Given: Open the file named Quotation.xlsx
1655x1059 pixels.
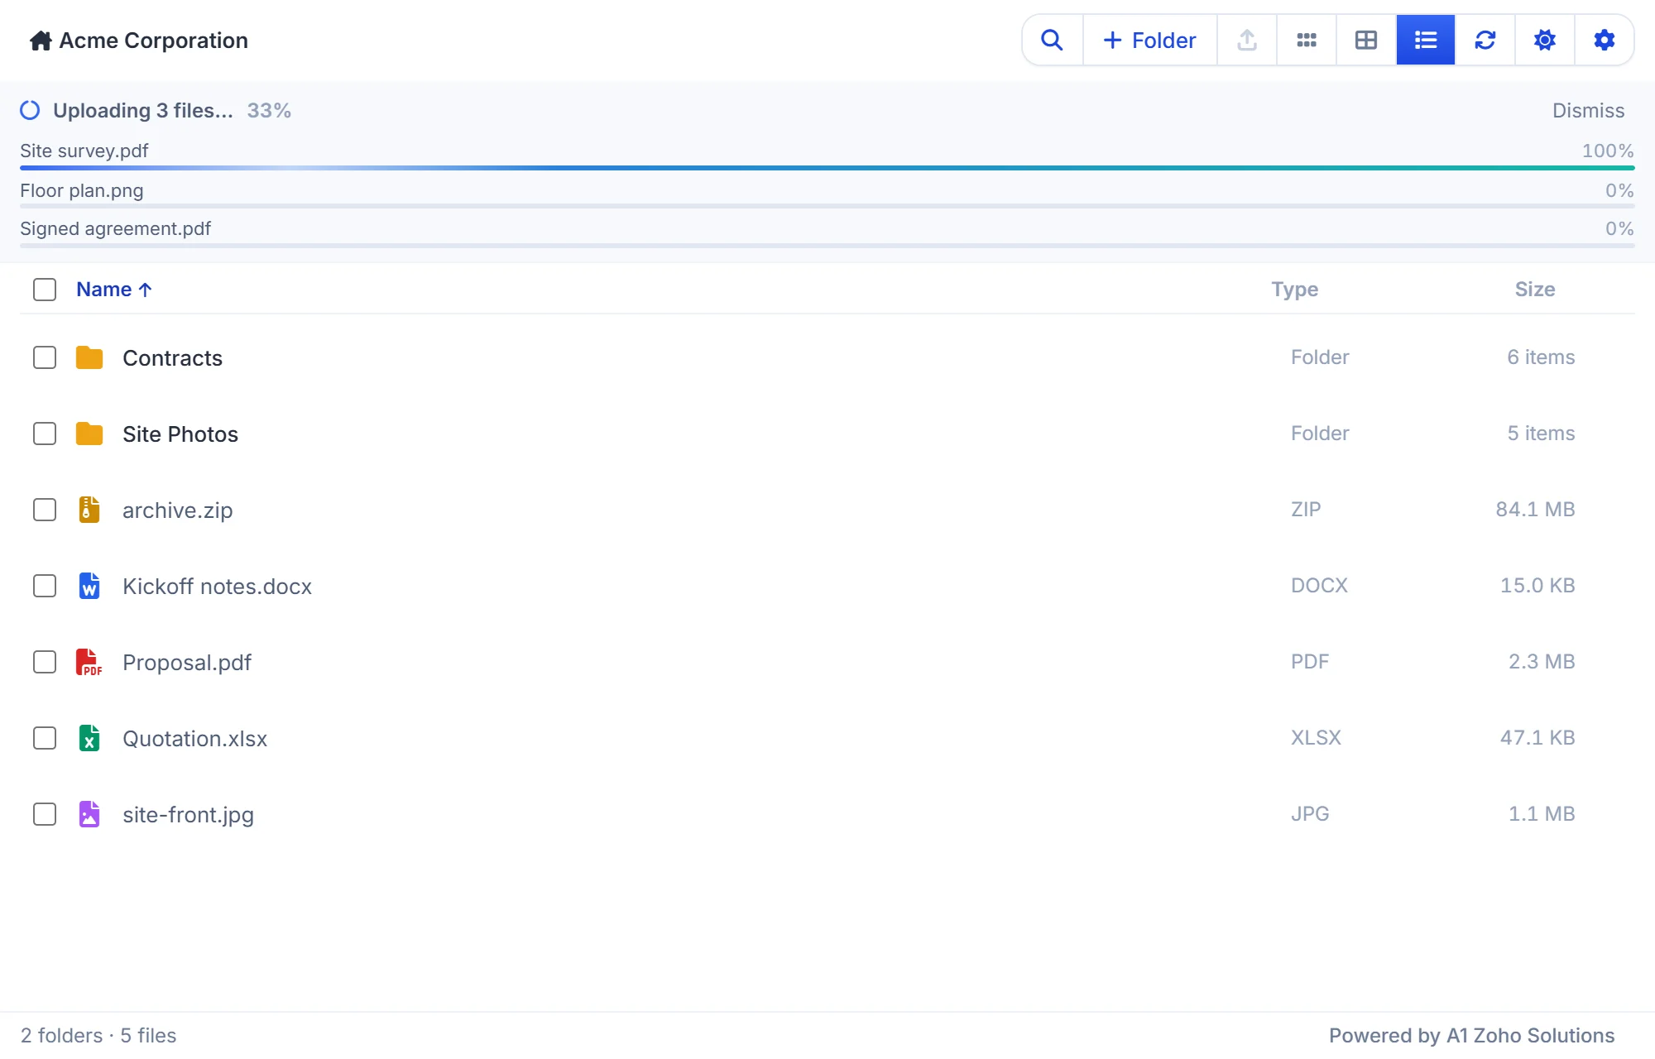Looking at the screenshot, I should [x=195, y=738].
